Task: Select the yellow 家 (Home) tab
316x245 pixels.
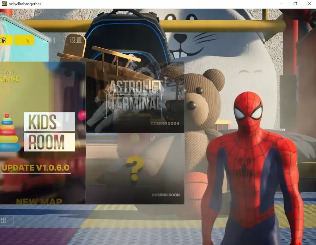Action: coord(6,40)
